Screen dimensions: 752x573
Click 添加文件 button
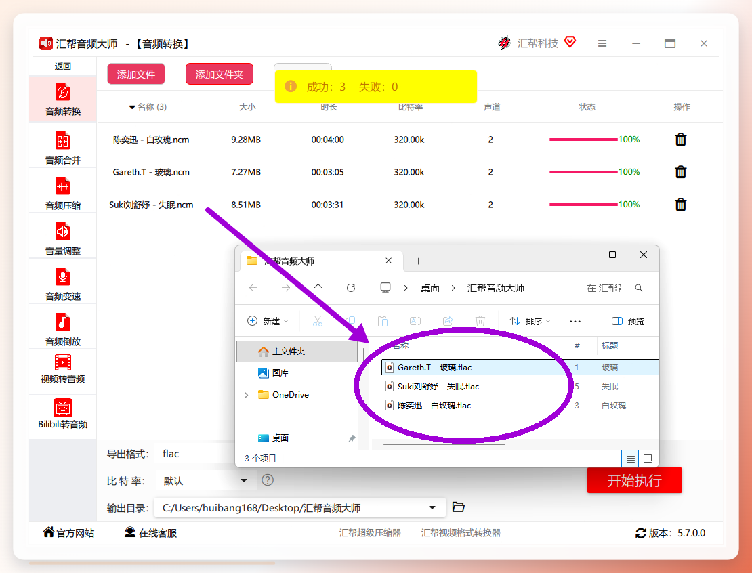(135, 75)
